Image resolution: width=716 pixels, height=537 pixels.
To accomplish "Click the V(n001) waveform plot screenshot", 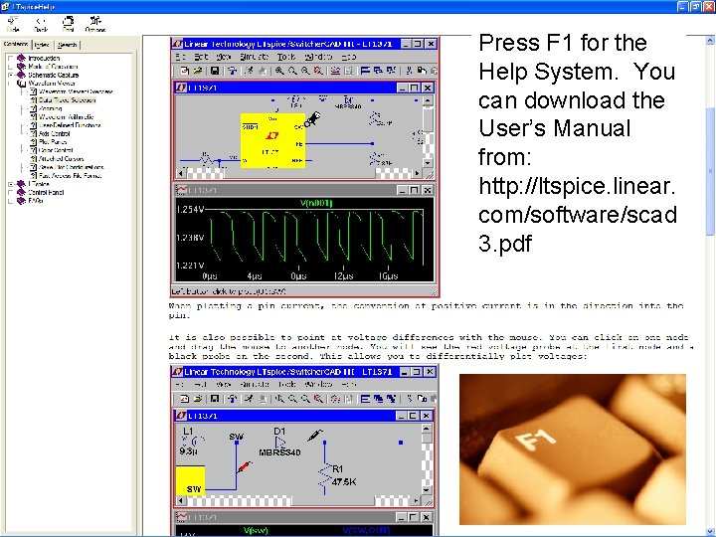I will (x=304, y=240).
